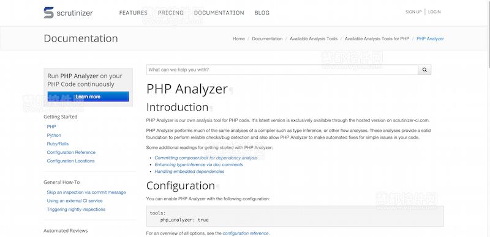Select PHP Analyzer breadcrumb
The image size is (490, 237).
point(430,38)
